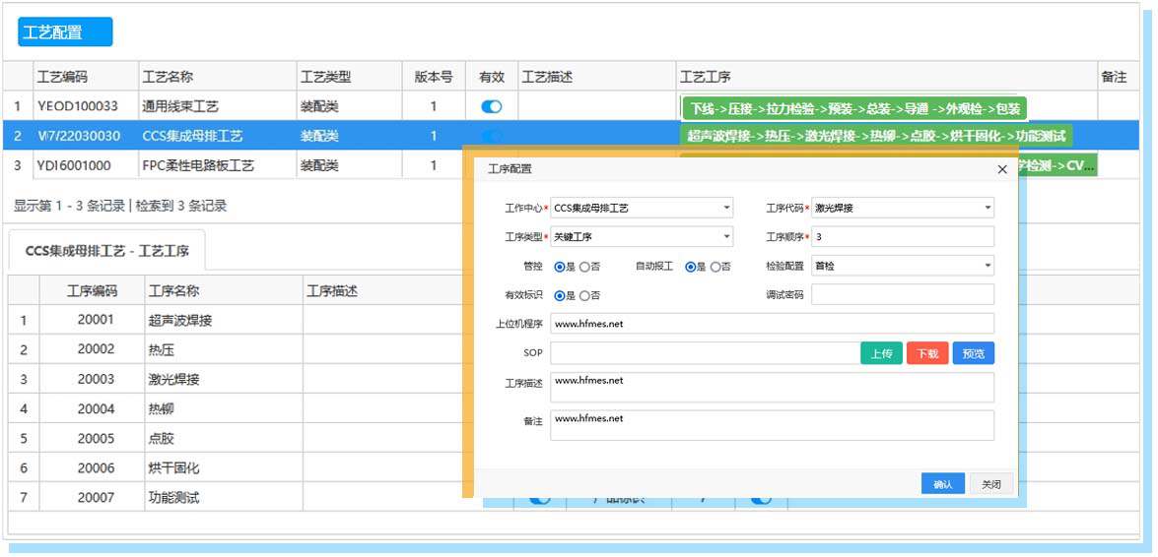Click the 显示第 1 - 3 条记录 status text
The image size is (1158, 557).
point(69,207)
